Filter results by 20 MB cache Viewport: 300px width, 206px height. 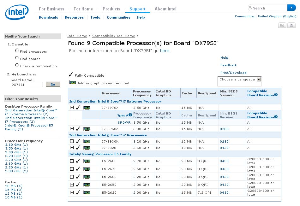click(x=11, y=186)
